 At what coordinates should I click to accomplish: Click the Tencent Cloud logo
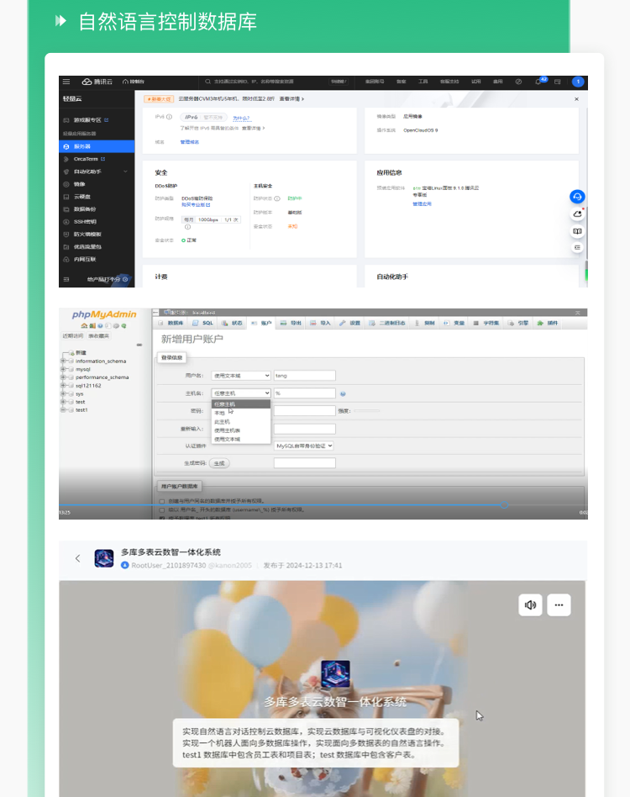[97, 82]
